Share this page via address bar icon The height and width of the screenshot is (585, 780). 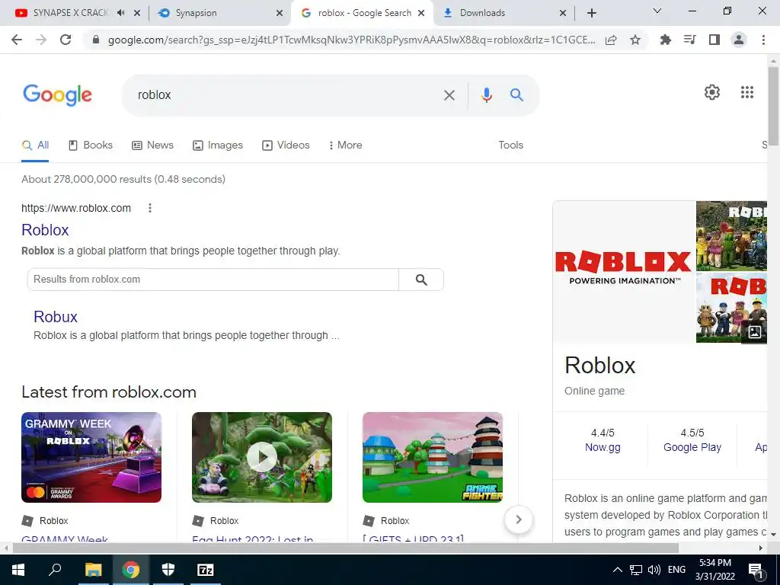(x=611, y=40)
